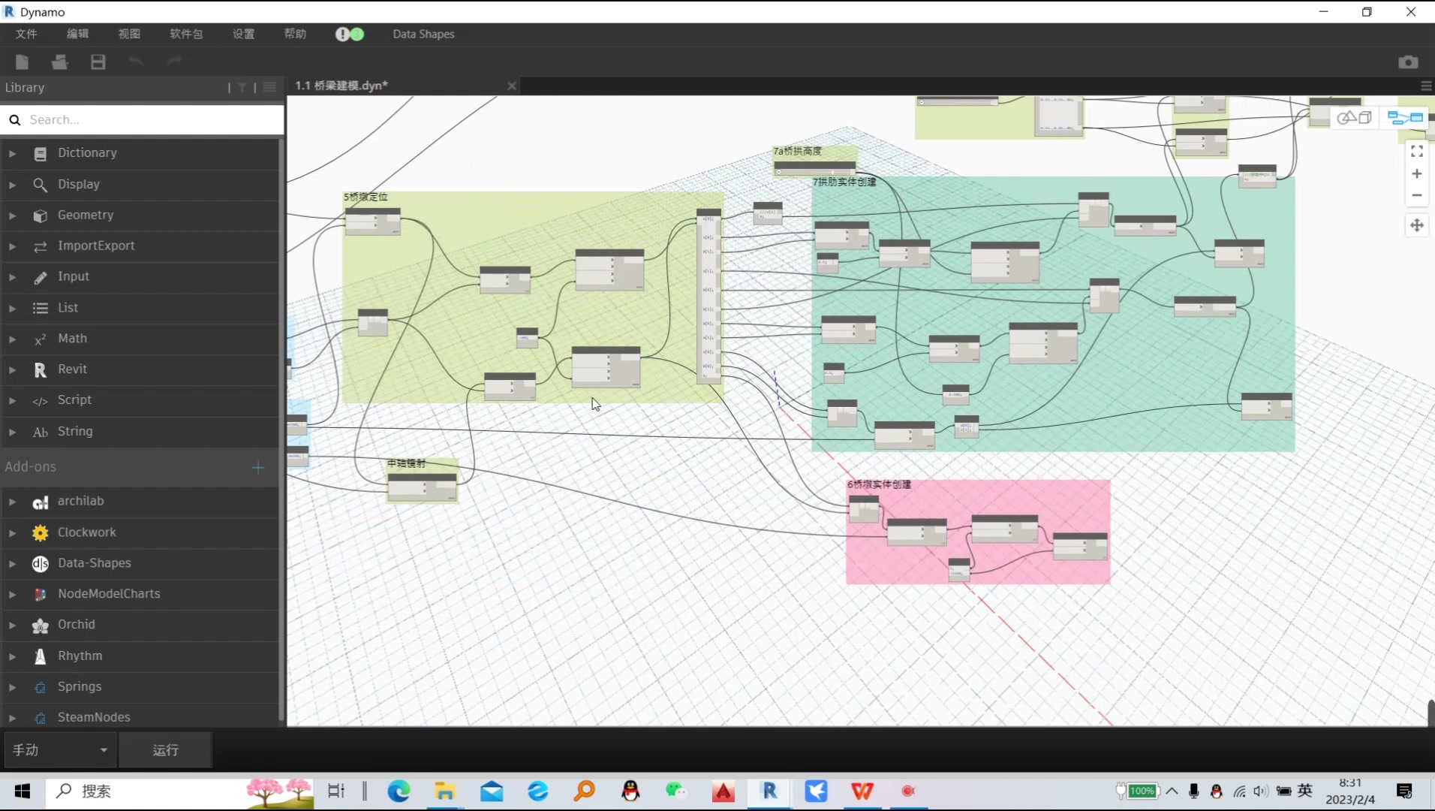The width and height of the screenshot is (1435, 811).
Task: Switch to graph view navigation
Action: (x=1405, y=118)
